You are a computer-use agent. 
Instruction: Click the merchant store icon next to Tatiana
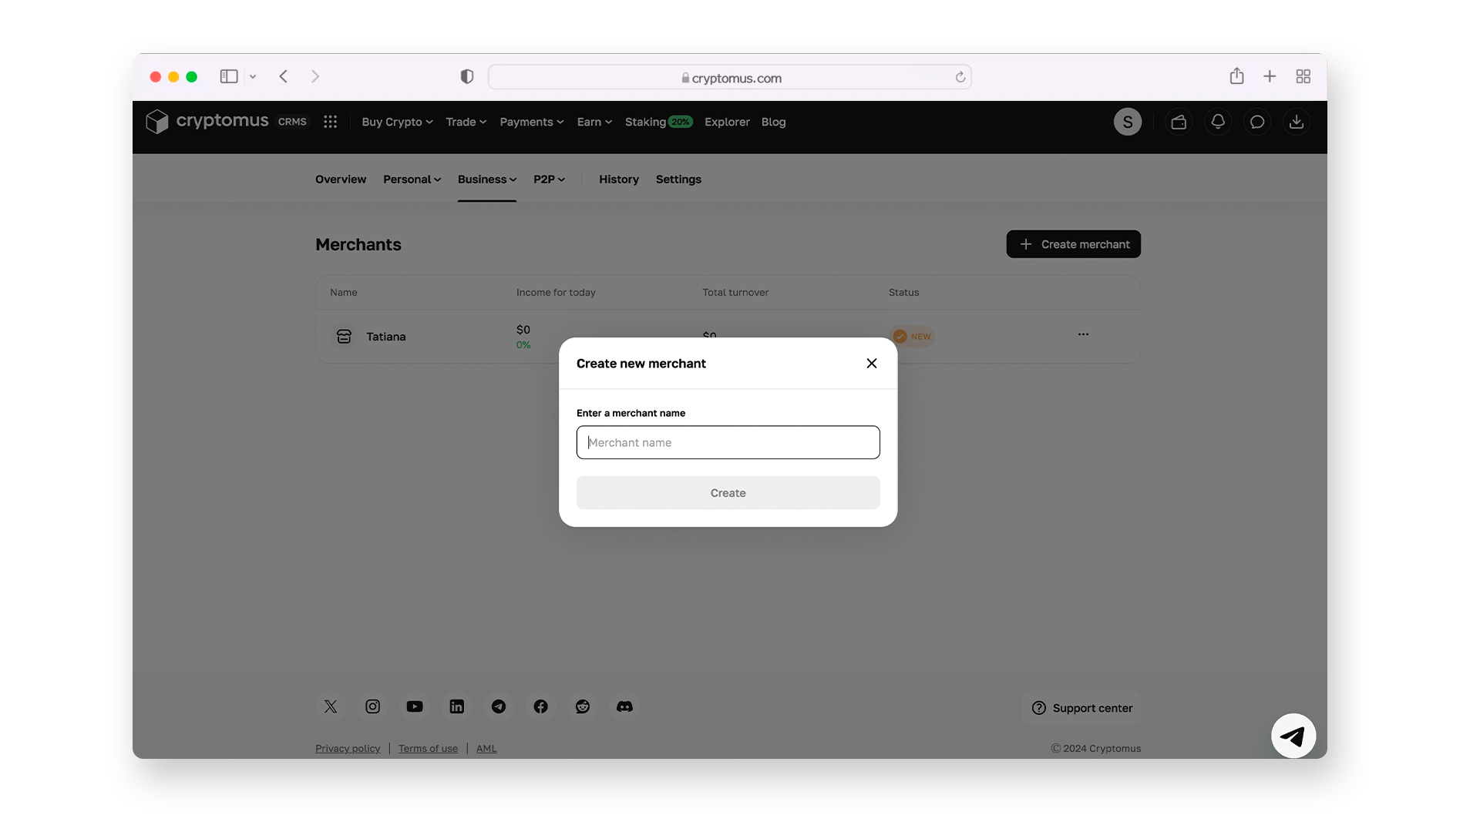click(344, 335)
